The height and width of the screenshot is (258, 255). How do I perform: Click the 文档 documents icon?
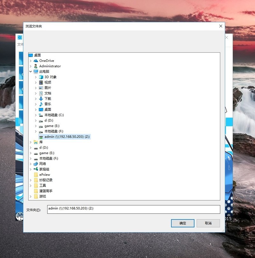pyautogui.click(x=41, y=93)
